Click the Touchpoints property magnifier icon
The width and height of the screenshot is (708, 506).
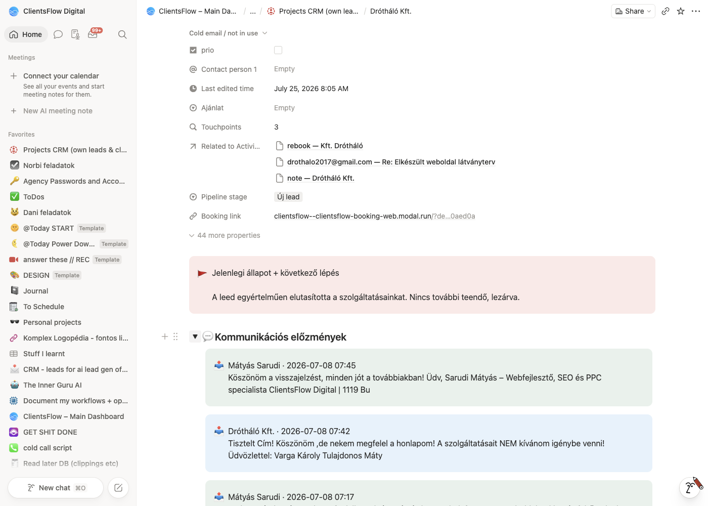click(x=193, y=127)
